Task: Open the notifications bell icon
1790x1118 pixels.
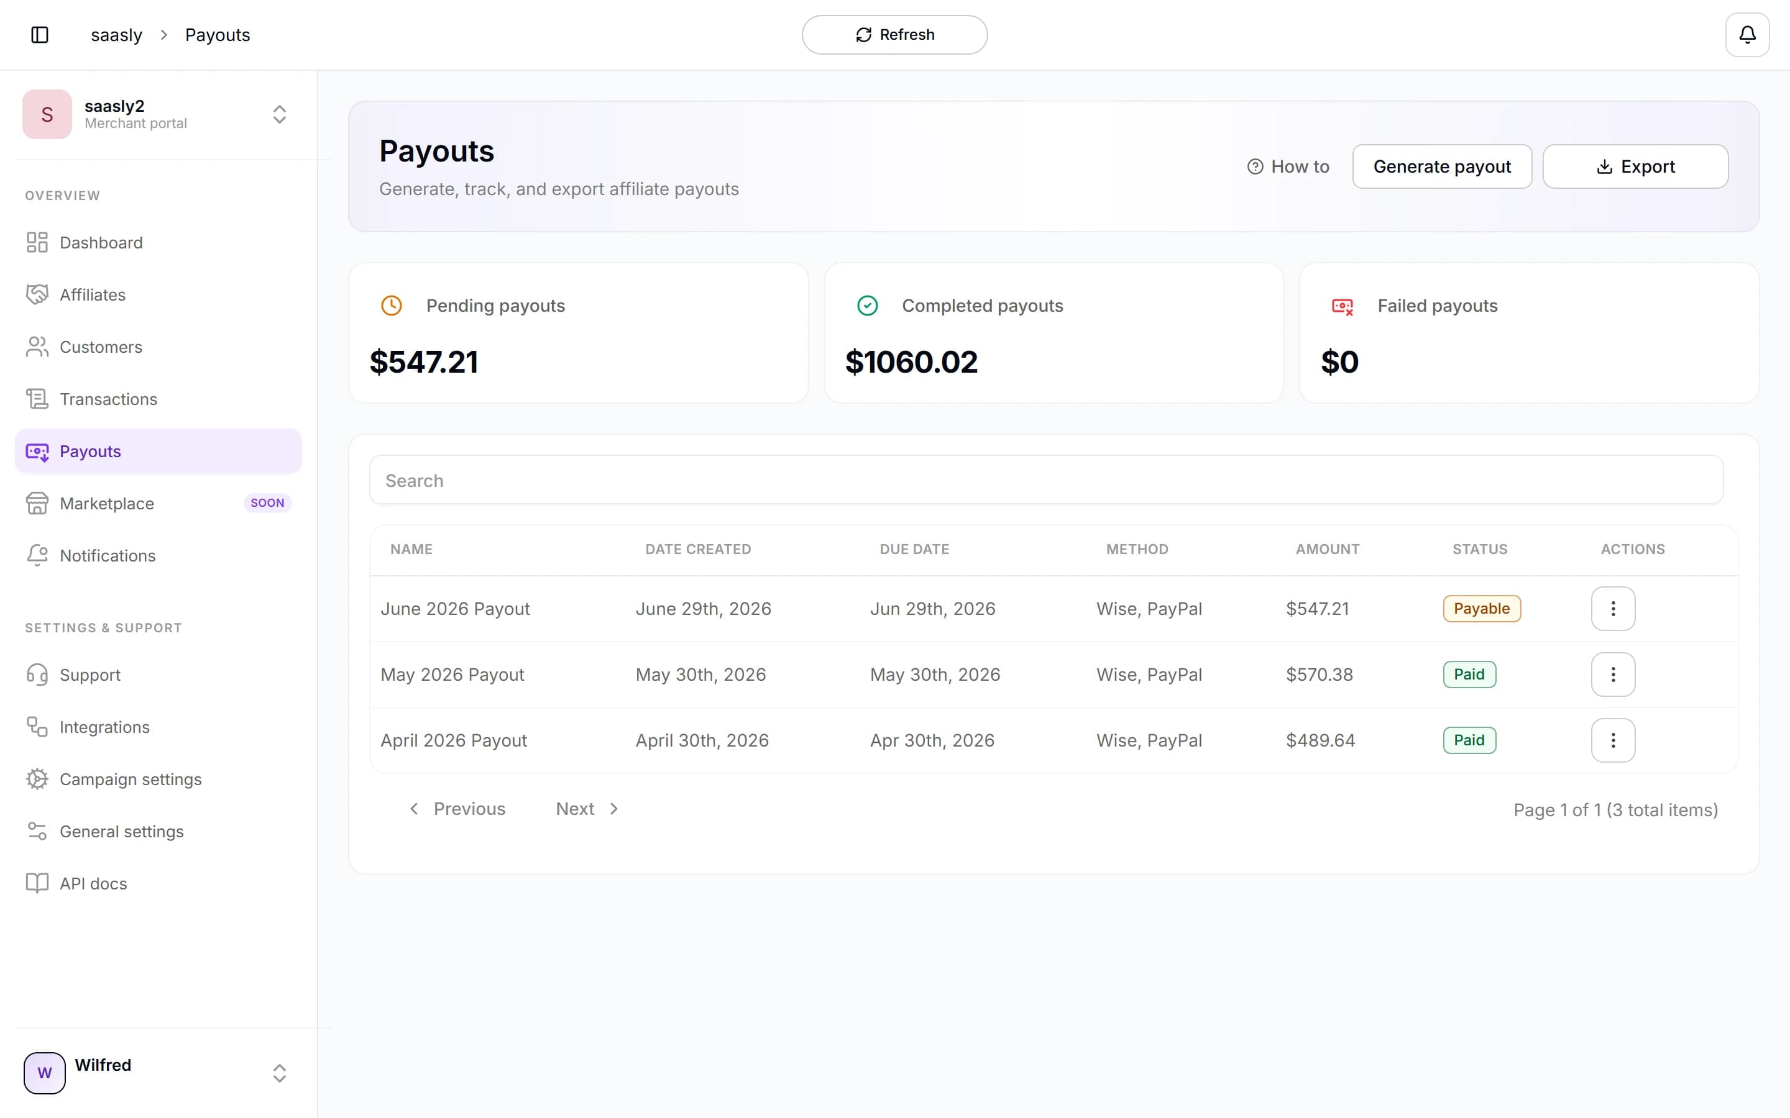Action: point(1747,35)
